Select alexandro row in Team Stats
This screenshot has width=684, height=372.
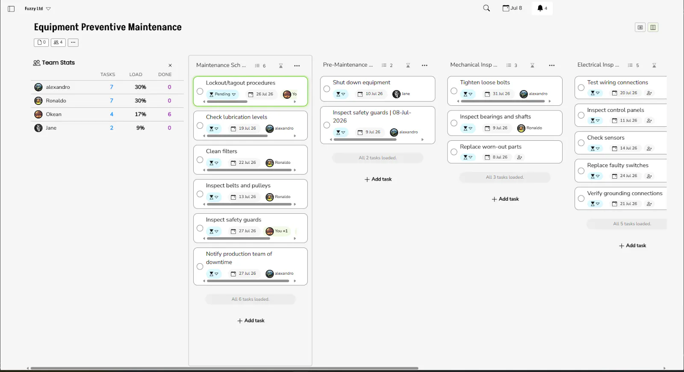tap(107, 87)
